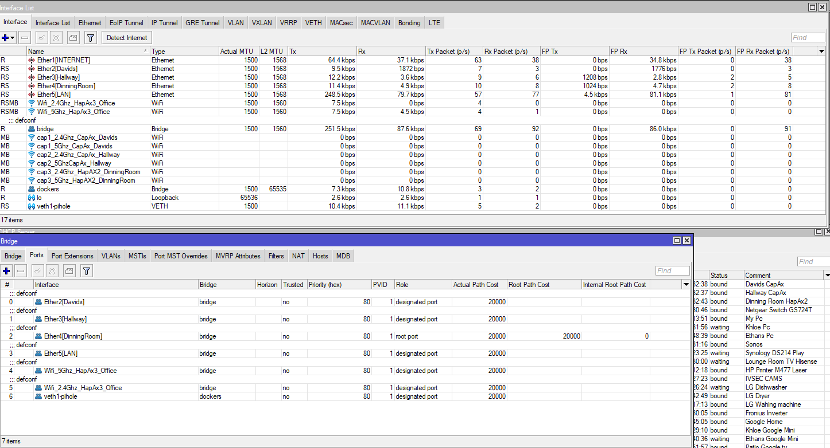Click the Enable checkmark icon in Interface List toolbar
This screenshot has height=448, width=830.
tap(41, 38)
